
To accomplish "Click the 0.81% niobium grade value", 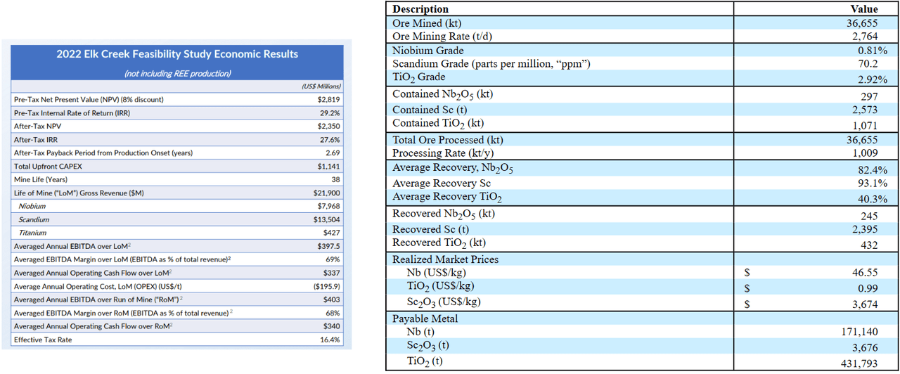I will click(x=873, y=51).
